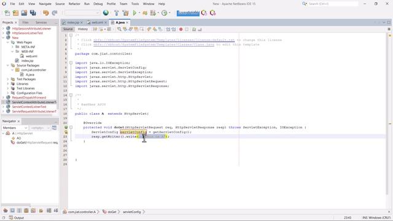
Task: Toggle Rectangular Selection in editor toolbar
Action: (142, 29)
